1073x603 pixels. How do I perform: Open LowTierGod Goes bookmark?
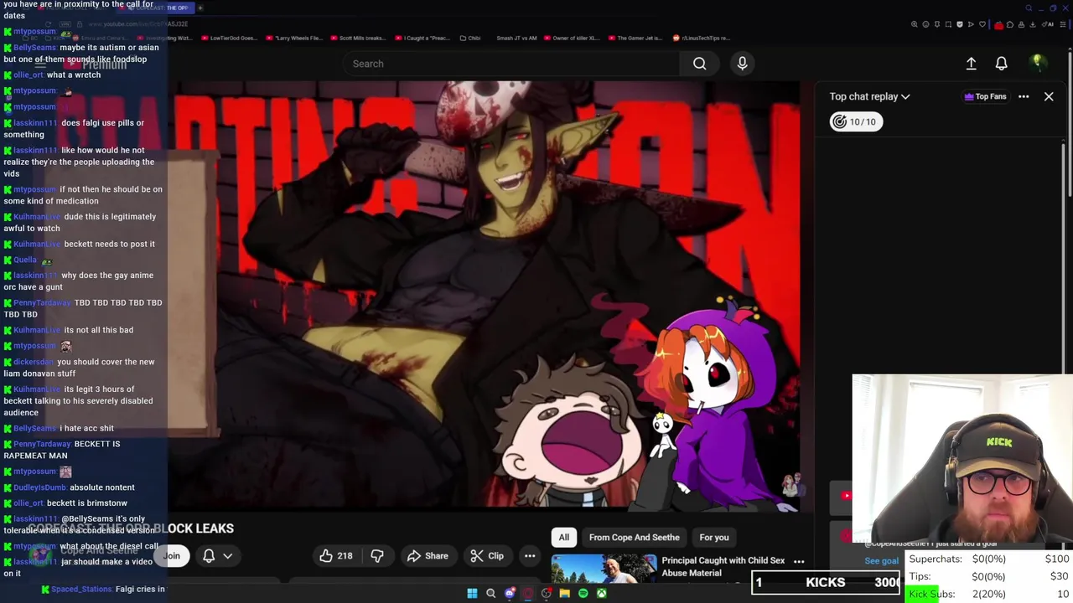230,38
